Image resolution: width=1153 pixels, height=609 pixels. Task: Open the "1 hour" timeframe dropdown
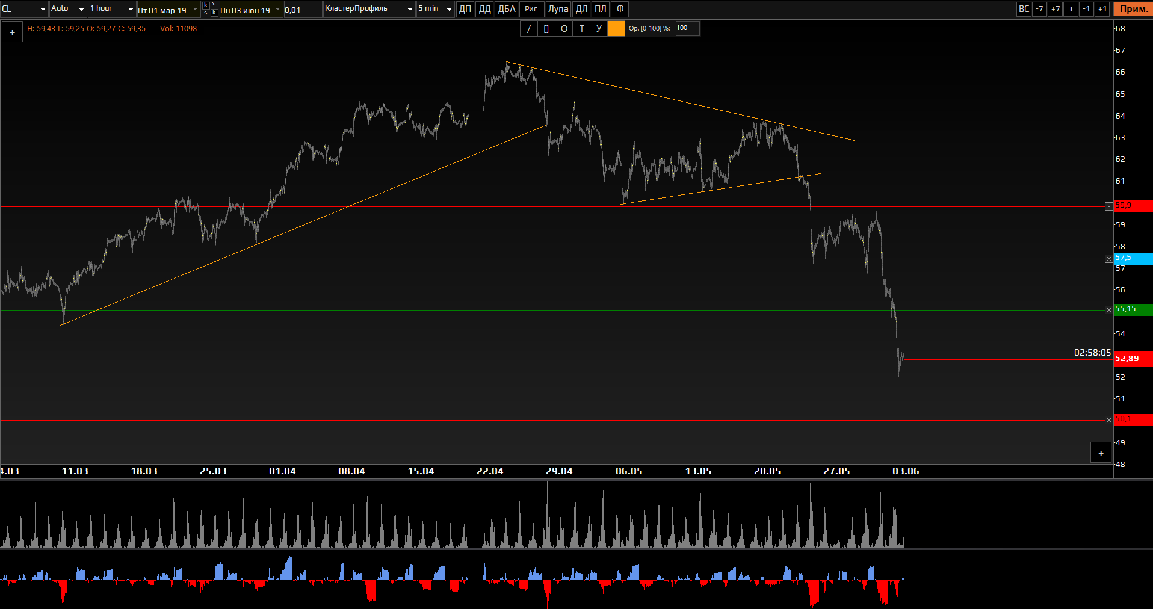click(x=131, y=9)
